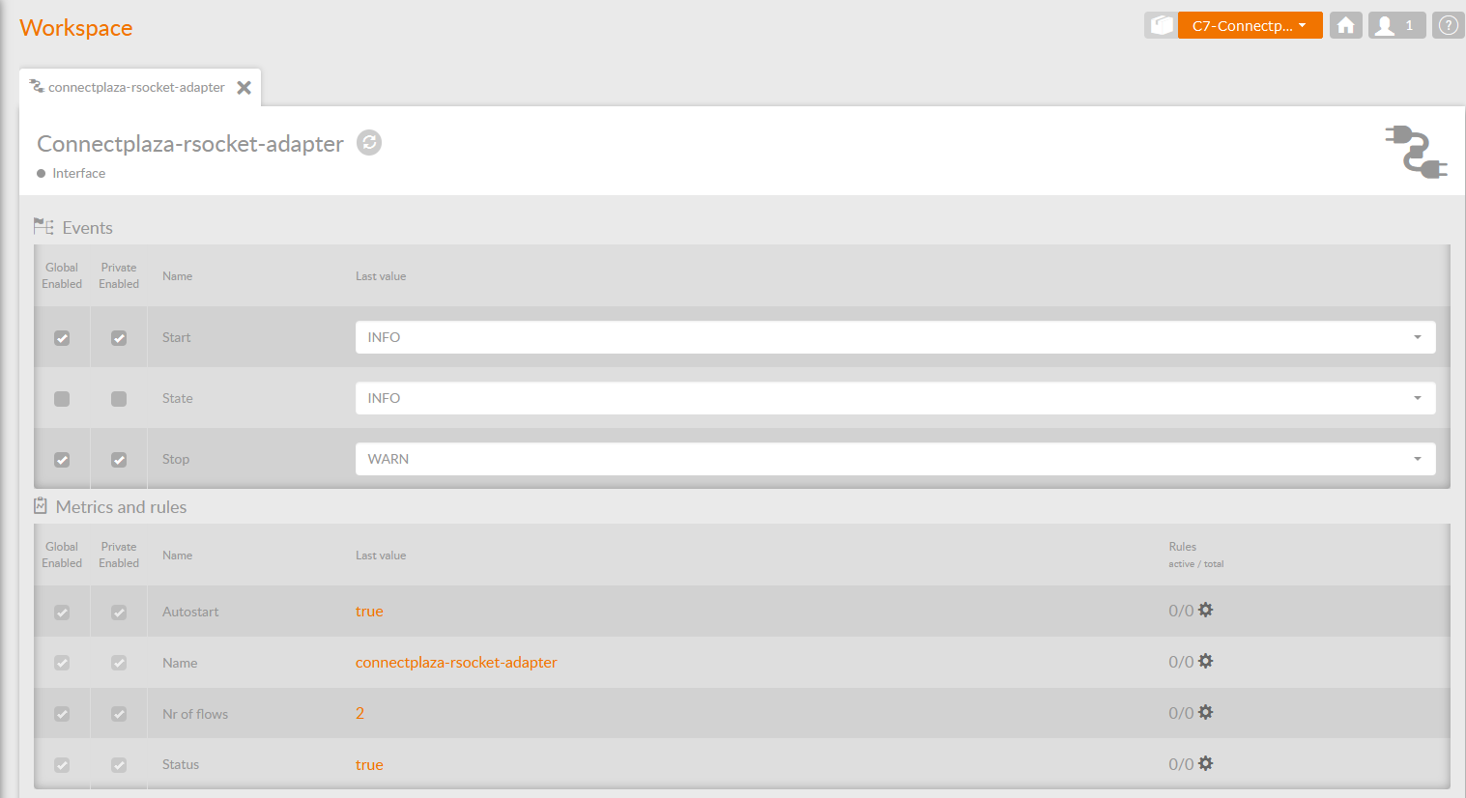The image size is (1466, 798).
Task: Open the C7-Connectp environment dropdown
Action: point(1250,26)
